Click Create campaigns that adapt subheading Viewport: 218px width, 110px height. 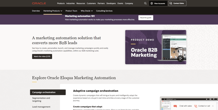click(88, 107)
